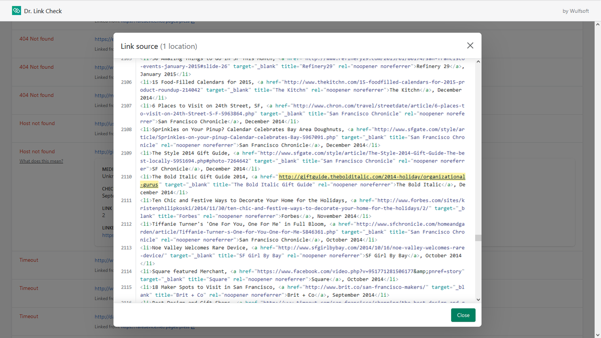Click the external-link icon in the topmost Linked from row
The image size is (601, 338).
192,21
